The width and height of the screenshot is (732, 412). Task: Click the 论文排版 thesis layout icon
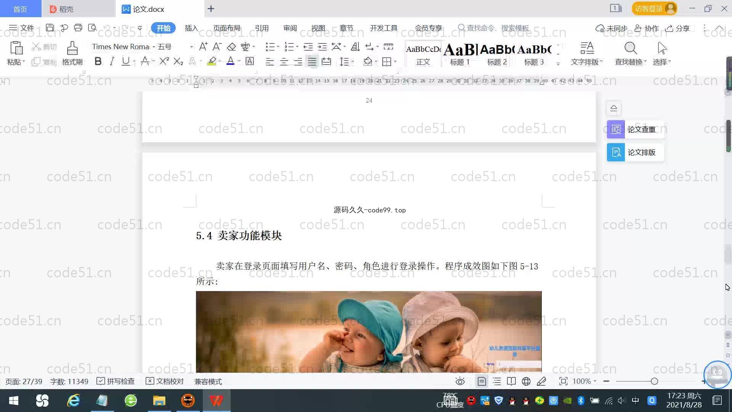[x=616, y=152]
